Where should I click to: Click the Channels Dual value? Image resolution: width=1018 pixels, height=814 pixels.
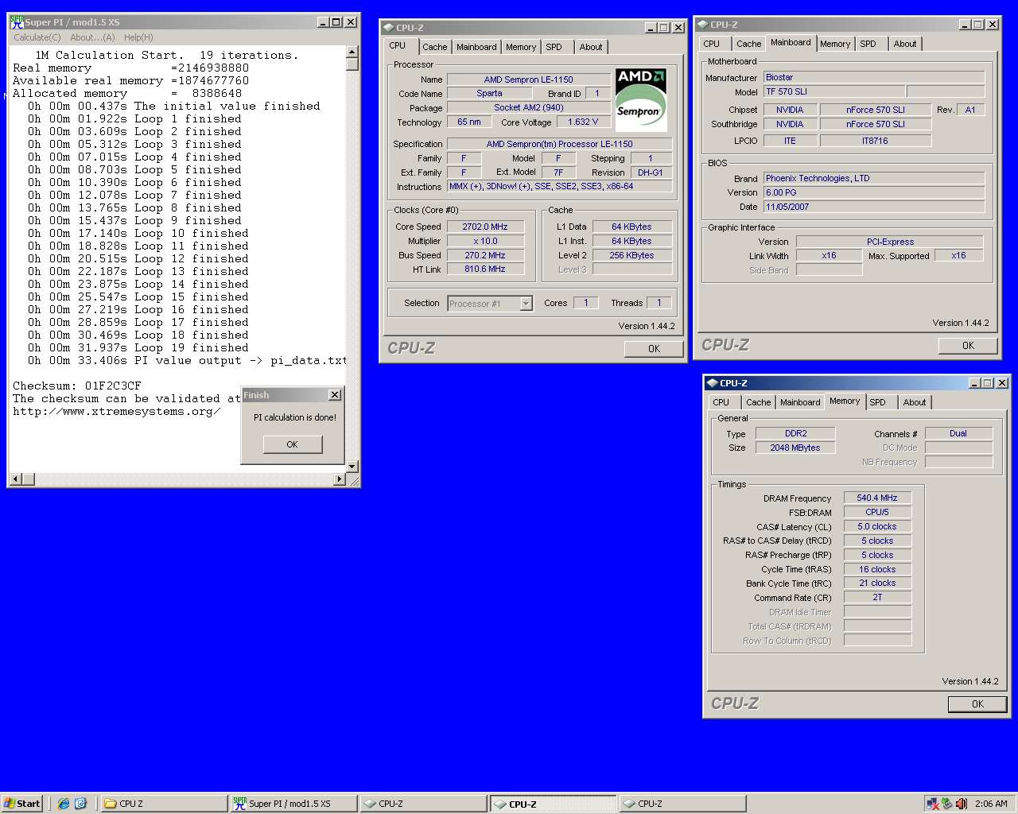coord(958,433)
